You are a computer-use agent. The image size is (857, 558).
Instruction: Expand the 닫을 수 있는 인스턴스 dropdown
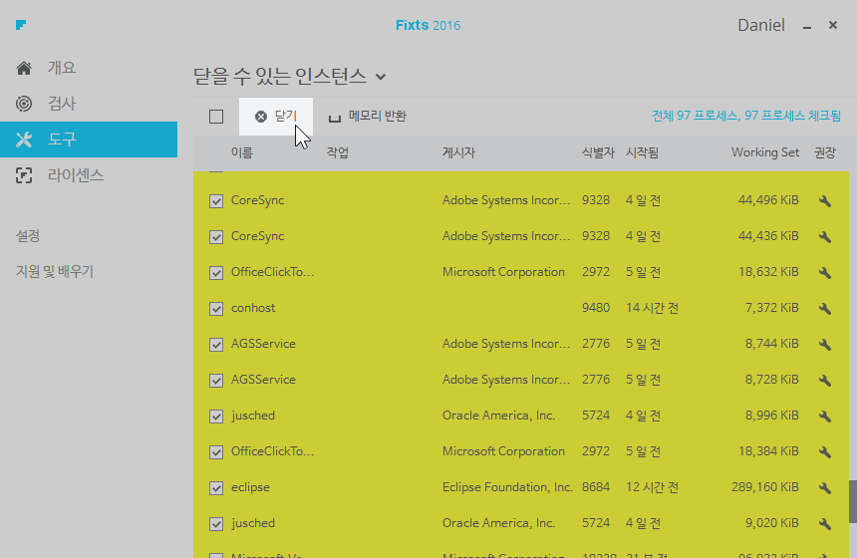(382, 76)
